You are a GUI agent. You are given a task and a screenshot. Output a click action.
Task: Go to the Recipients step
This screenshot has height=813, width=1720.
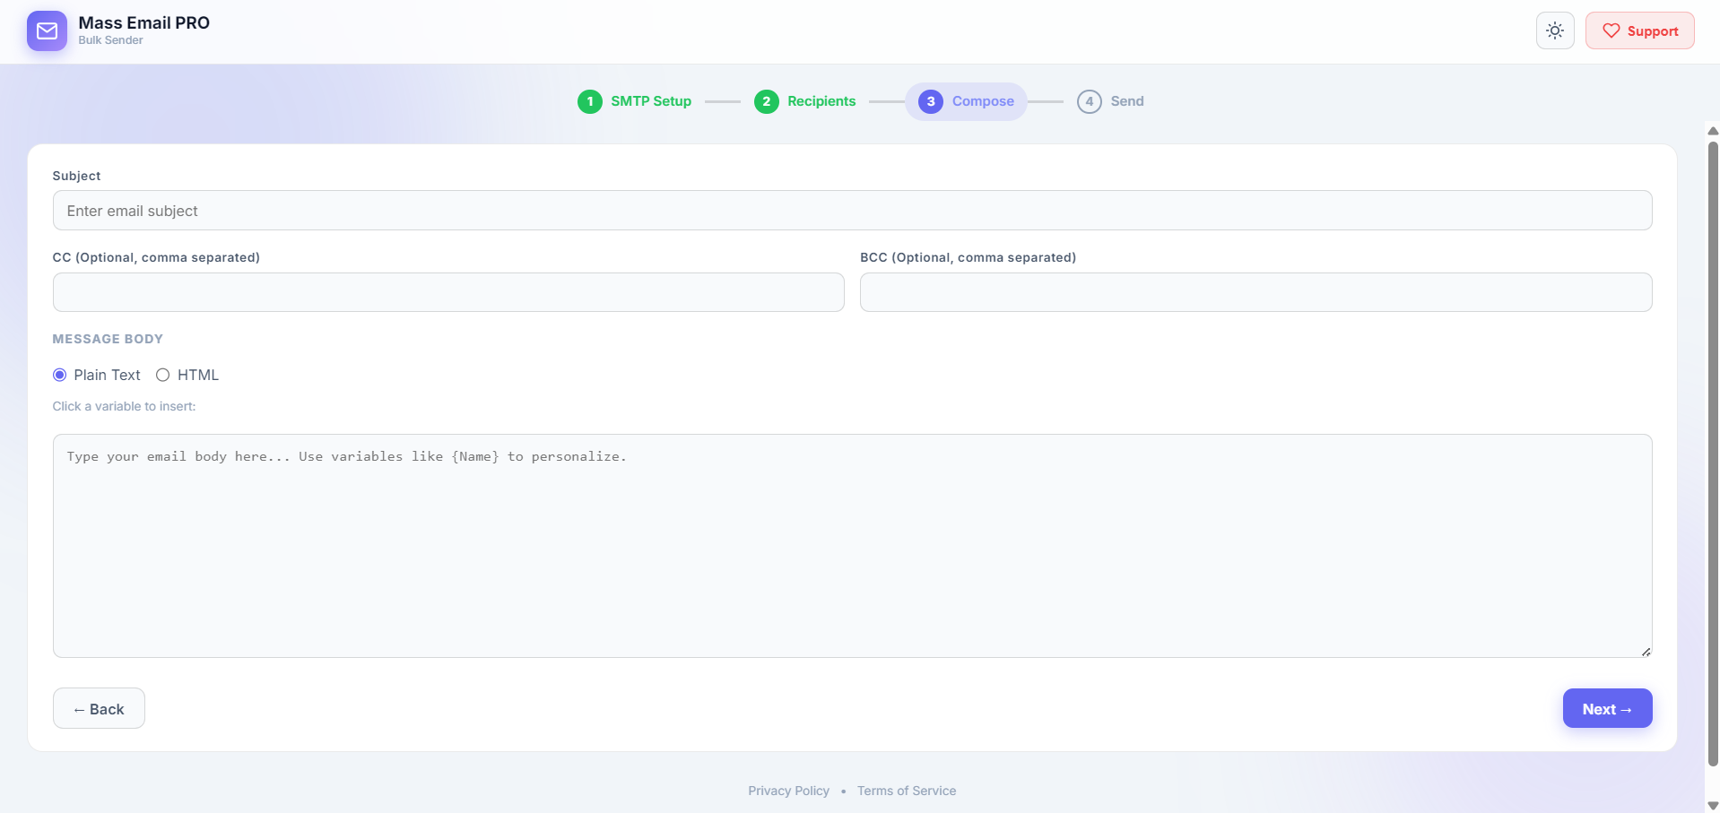[x=805, y=101]
